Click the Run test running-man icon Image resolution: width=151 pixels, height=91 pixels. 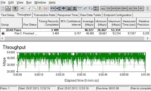point(15,9)
